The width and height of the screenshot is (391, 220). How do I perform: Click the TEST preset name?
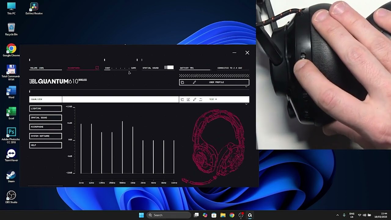pyautogui.click(x=213, y=99)
